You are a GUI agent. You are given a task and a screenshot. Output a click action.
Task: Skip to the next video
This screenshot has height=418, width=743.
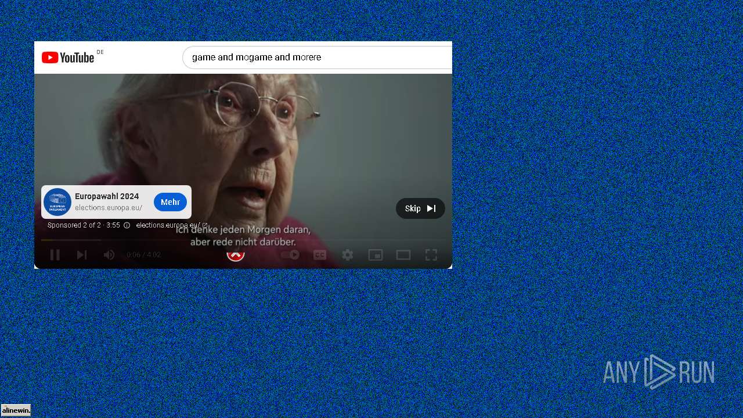(82, 255)
